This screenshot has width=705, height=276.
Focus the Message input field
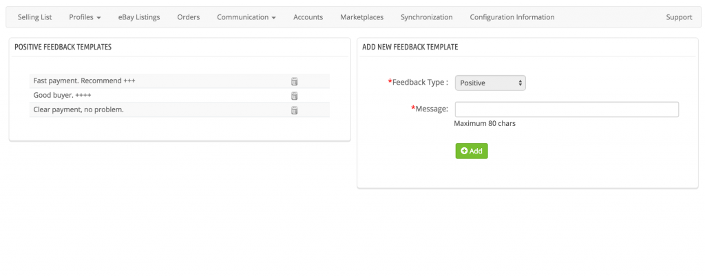coord(567,109)
